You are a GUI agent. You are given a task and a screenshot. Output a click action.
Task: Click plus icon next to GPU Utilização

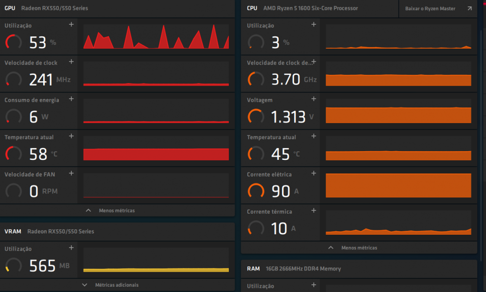(x=71, y=24)
